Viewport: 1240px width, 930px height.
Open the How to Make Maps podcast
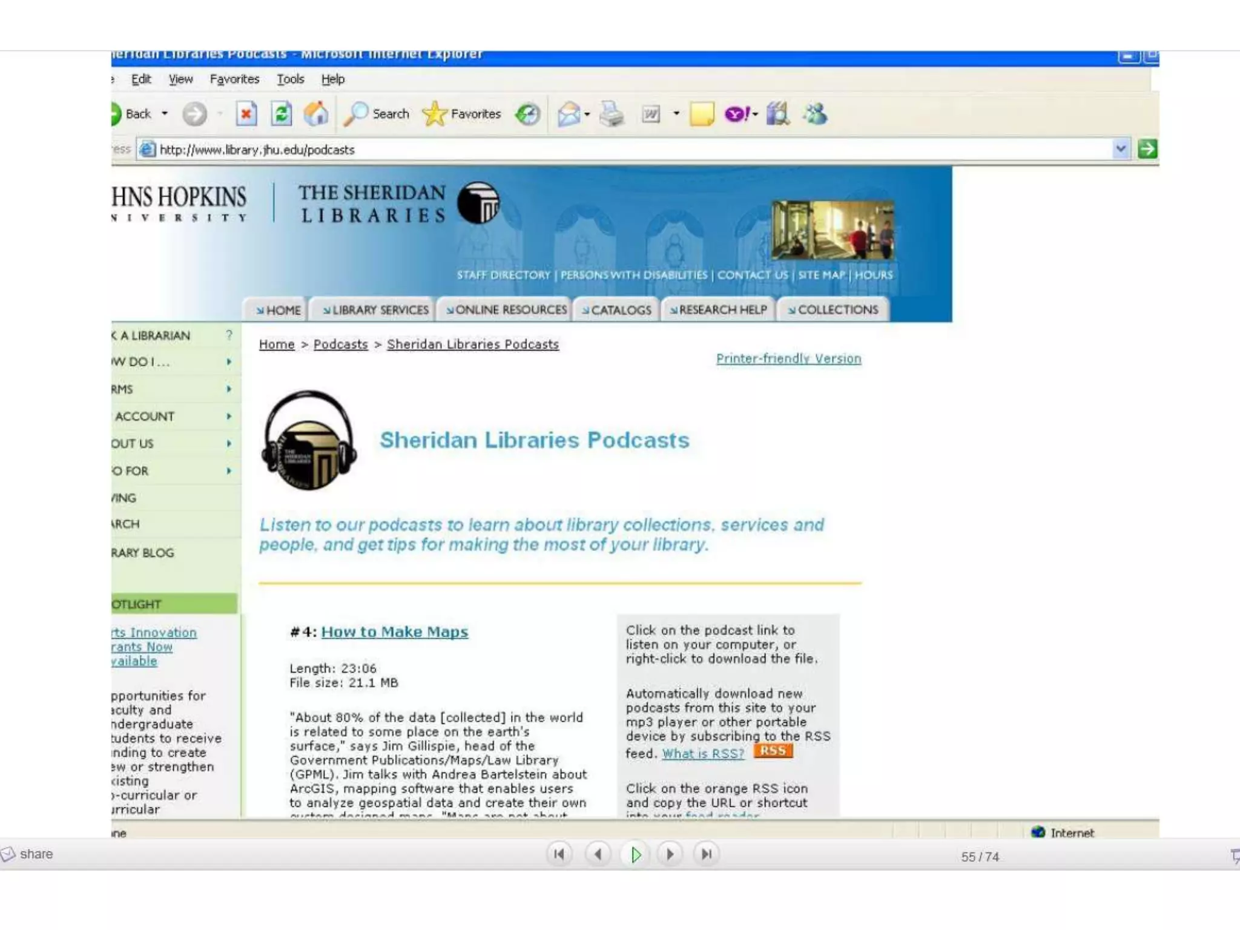(394, 632)
